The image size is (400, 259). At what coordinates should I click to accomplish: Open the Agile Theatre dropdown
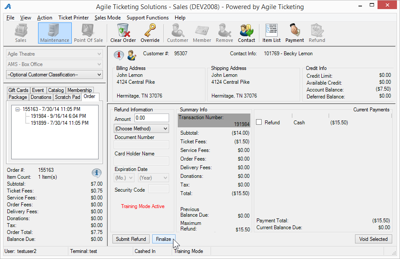click(x=54, y=54)
